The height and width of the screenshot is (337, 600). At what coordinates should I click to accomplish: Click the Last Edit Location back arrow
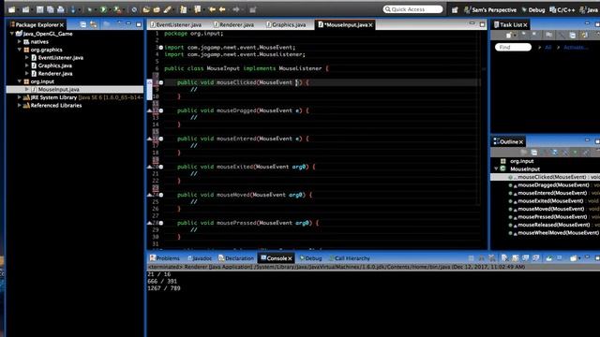tap(212, 9)
